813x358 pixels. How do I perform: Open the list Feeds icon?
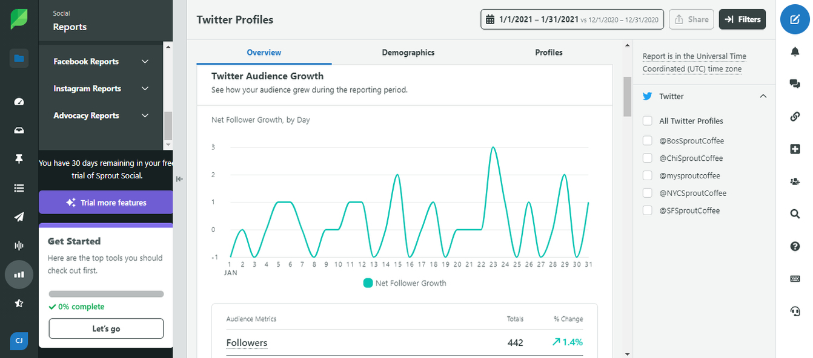19,188
